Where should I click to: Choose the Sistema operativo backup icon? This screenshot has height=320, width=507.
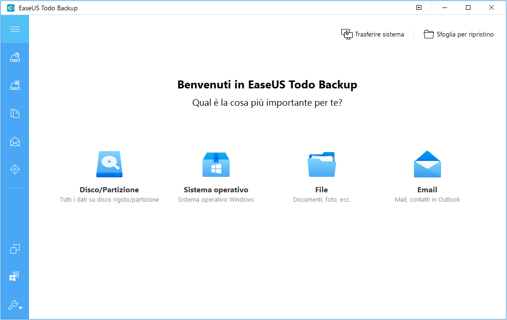pyautogui.click(x=216, y=164)
